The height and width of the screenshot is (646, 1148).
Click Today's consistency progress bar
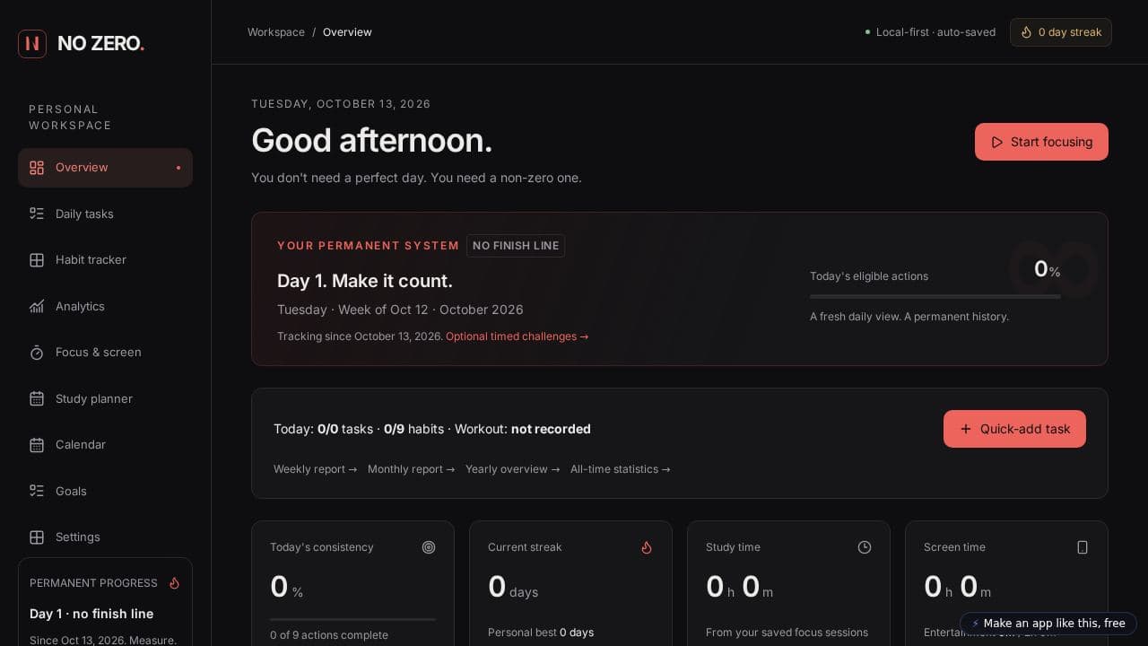tap(352, 619)
